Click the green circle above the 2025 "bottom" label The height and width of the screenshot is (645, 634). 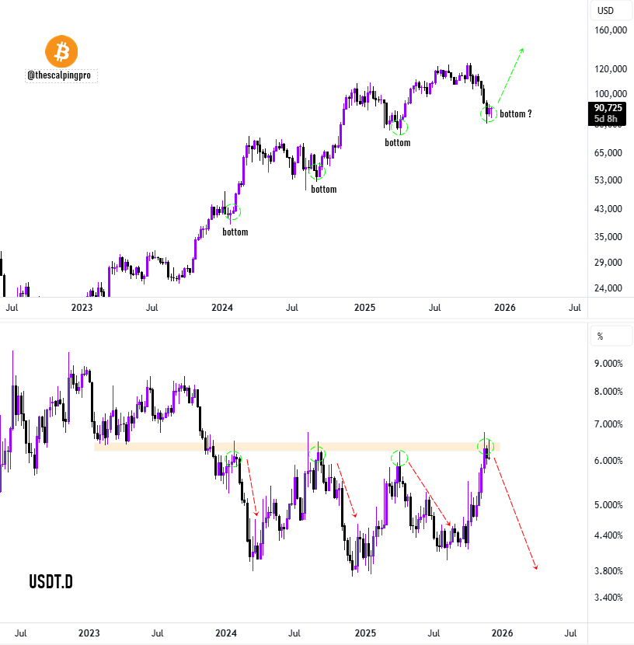[399, 125]
